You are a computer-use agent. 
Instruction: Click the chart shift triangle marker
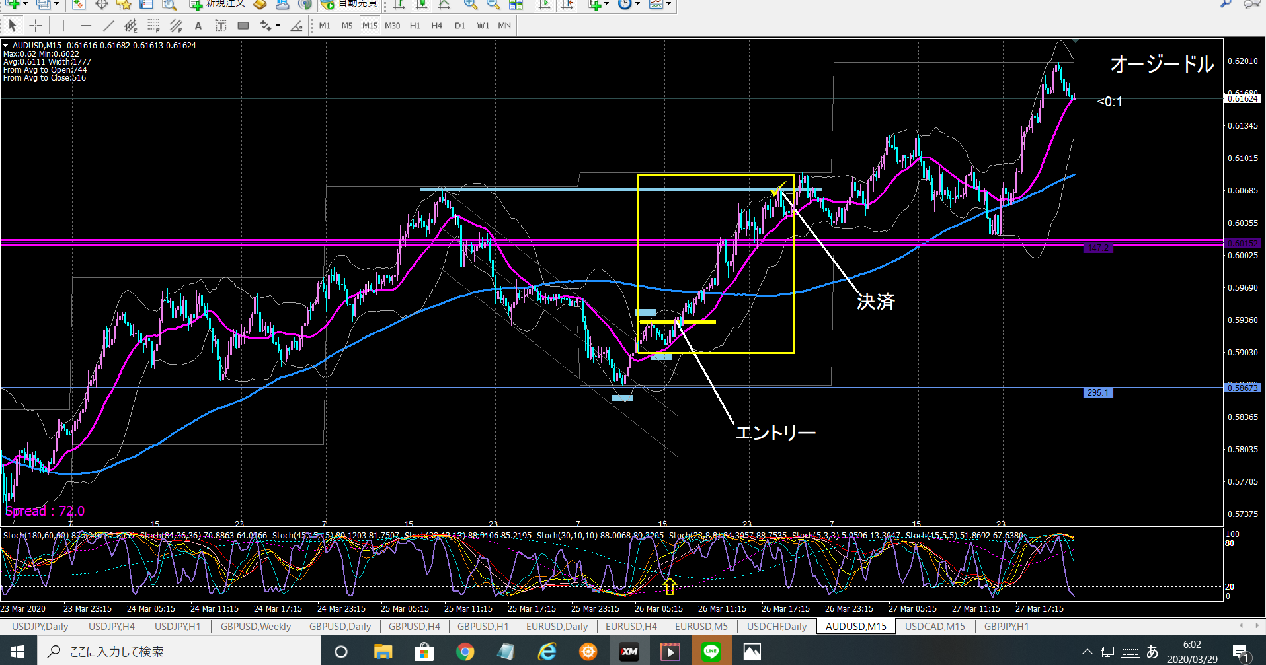coord(1076,41)
